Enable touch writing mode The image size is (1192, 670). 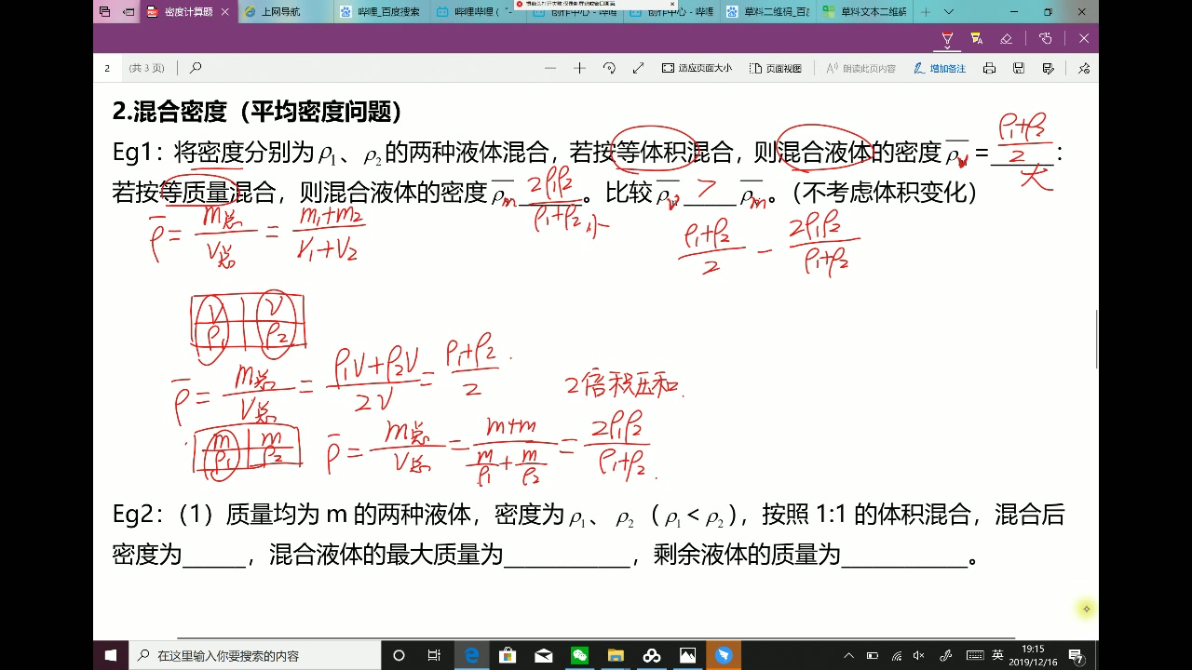[1045, 38]
